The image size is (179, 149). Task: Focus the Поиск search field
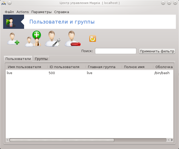116,51
